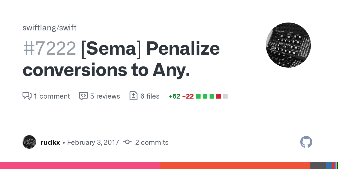Click the commits node icon

pos(127,142)
